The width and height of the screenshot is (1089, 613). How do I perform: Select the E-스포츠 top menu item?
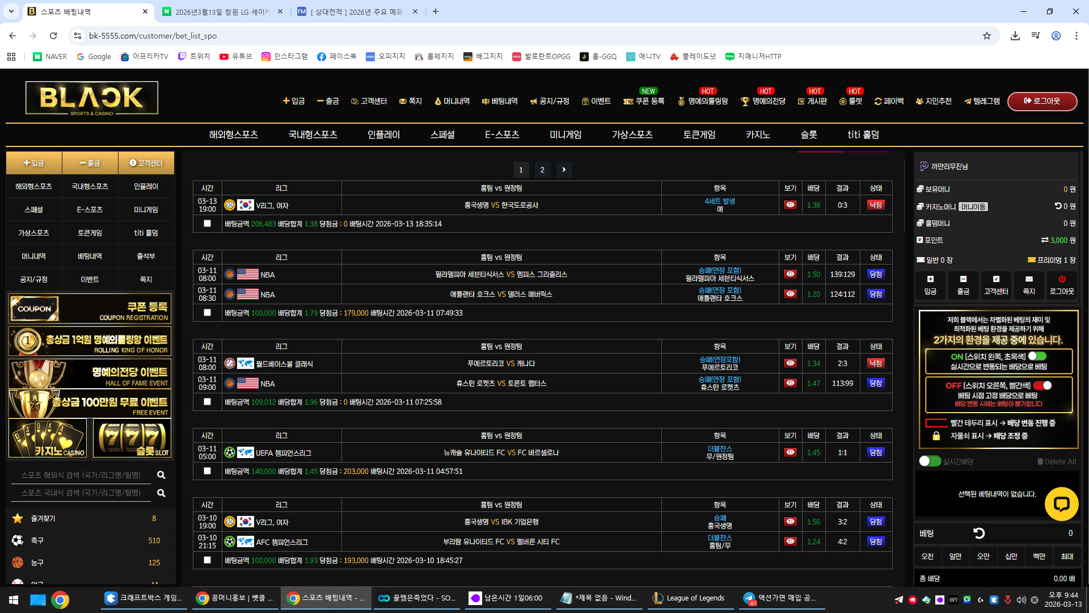[x=501, y=135]
